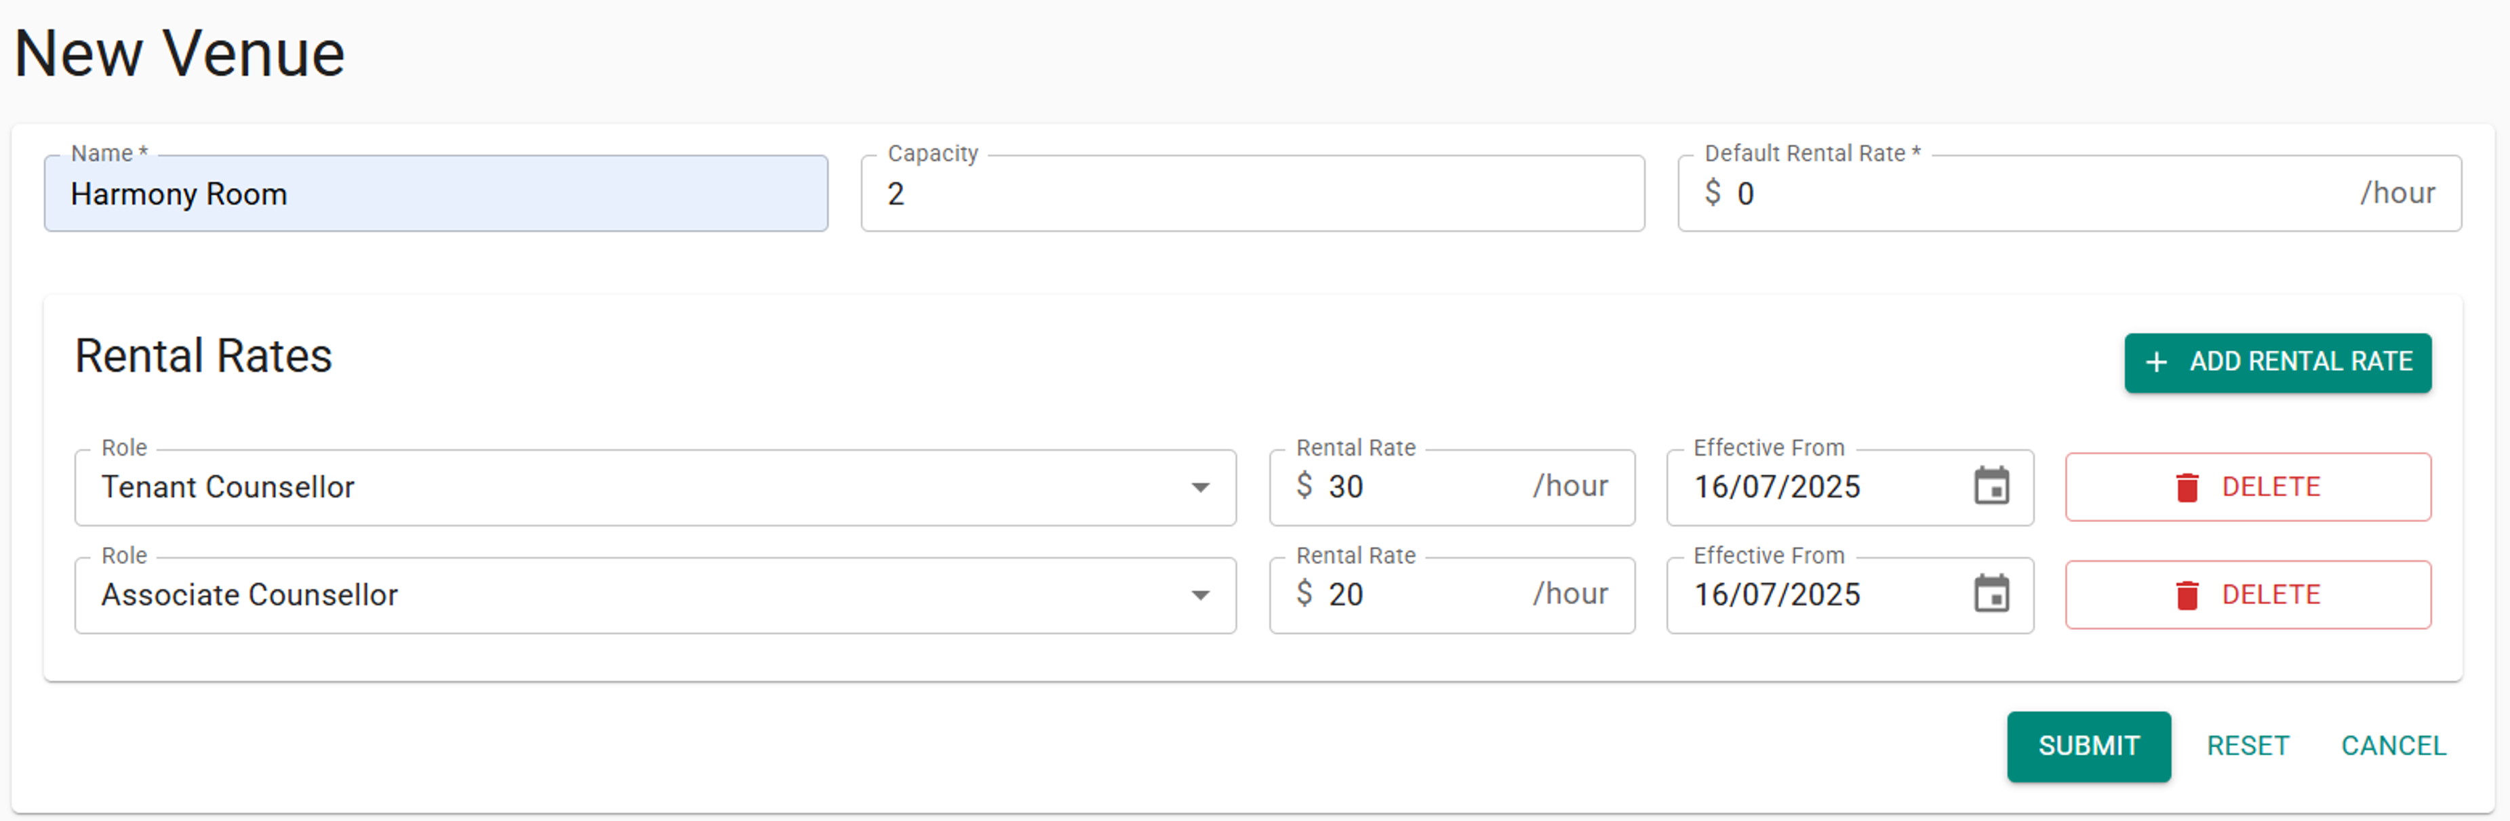Open calendar picker for Associate Counsellor date
The image size is (2510, 821).
tap(1991, 594)
